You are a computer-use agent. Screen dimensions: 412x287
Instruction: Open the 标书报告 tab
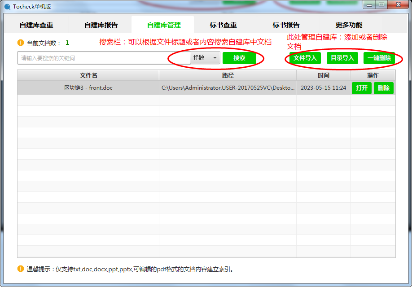click(286, 25)
